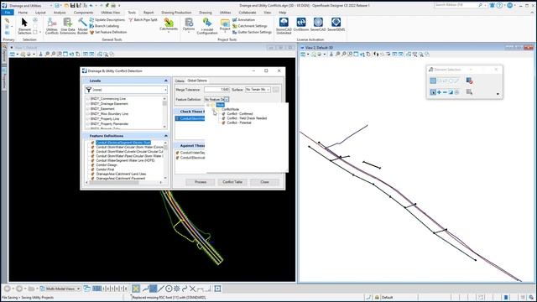Activate the SewerGEMS license icon
537x302 pixels.
coord(336,24)
